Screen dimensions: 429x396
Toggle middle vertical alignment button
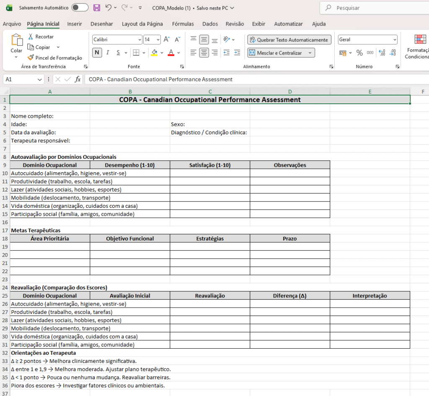point(204,39)
